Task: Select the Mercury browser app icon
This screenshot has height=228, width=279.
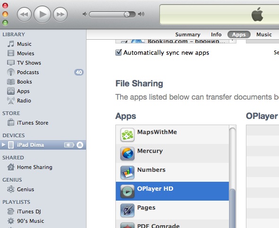Action: point(127,153)
